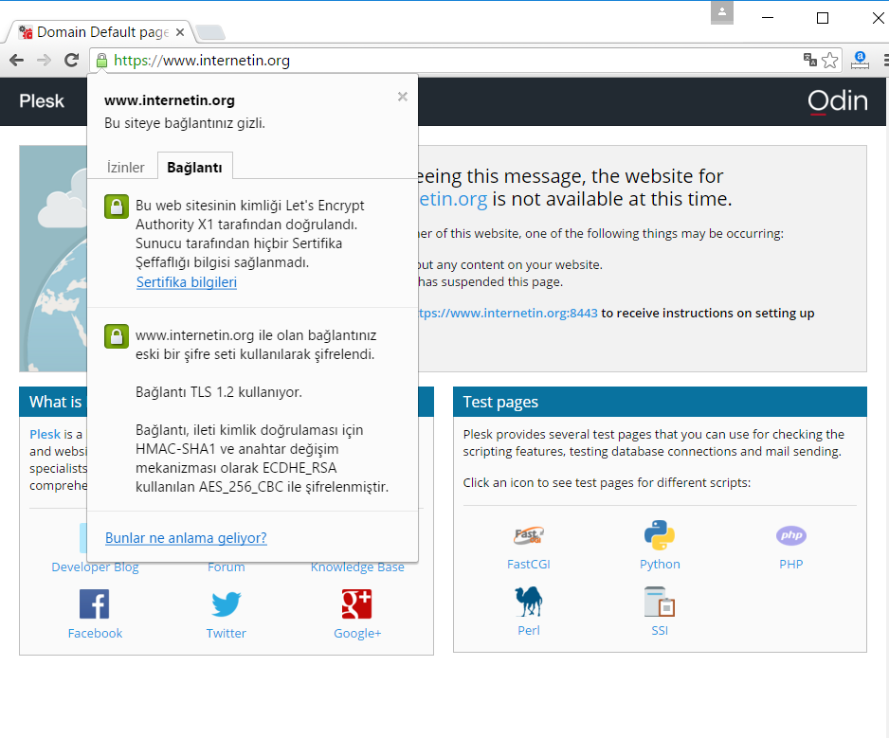Open the PHP test page icon
889x738 pixels.
coord(791,535)
